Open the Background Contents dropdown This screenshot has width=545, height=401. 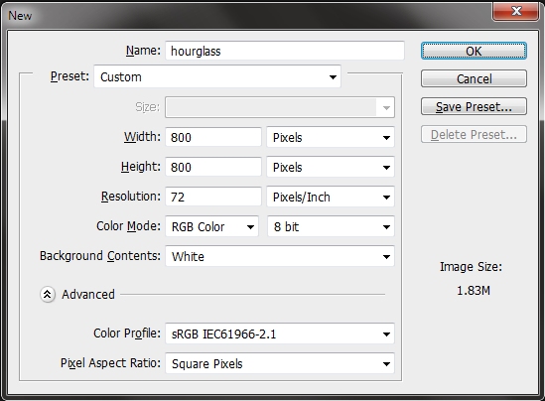tap(280, 256)
